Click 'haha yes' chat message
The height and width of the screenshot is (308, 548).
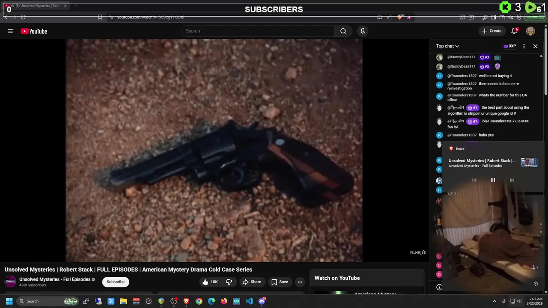(x=486, y=135)
